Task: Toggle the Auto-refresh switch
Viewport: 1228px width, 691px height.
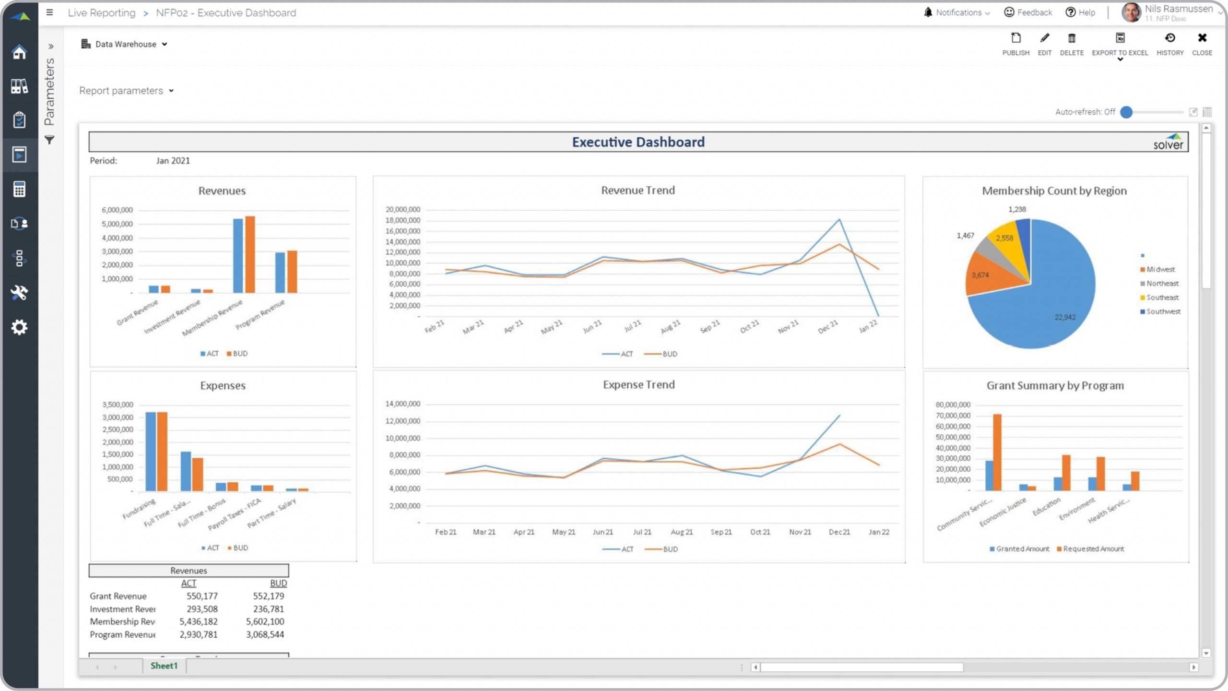Action: click(x=1126, y=112)
